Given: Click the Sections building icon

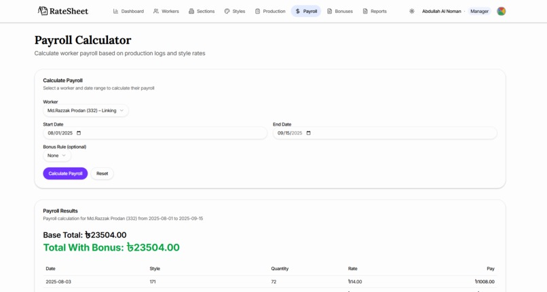Looking at the screenshot, I should (191, 11).
